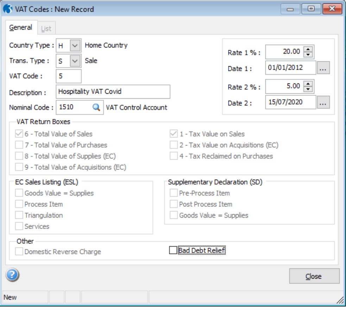Viewport: 346px width, 310px height.
Task: Close the window with the red X
Action: click(332, 9)
